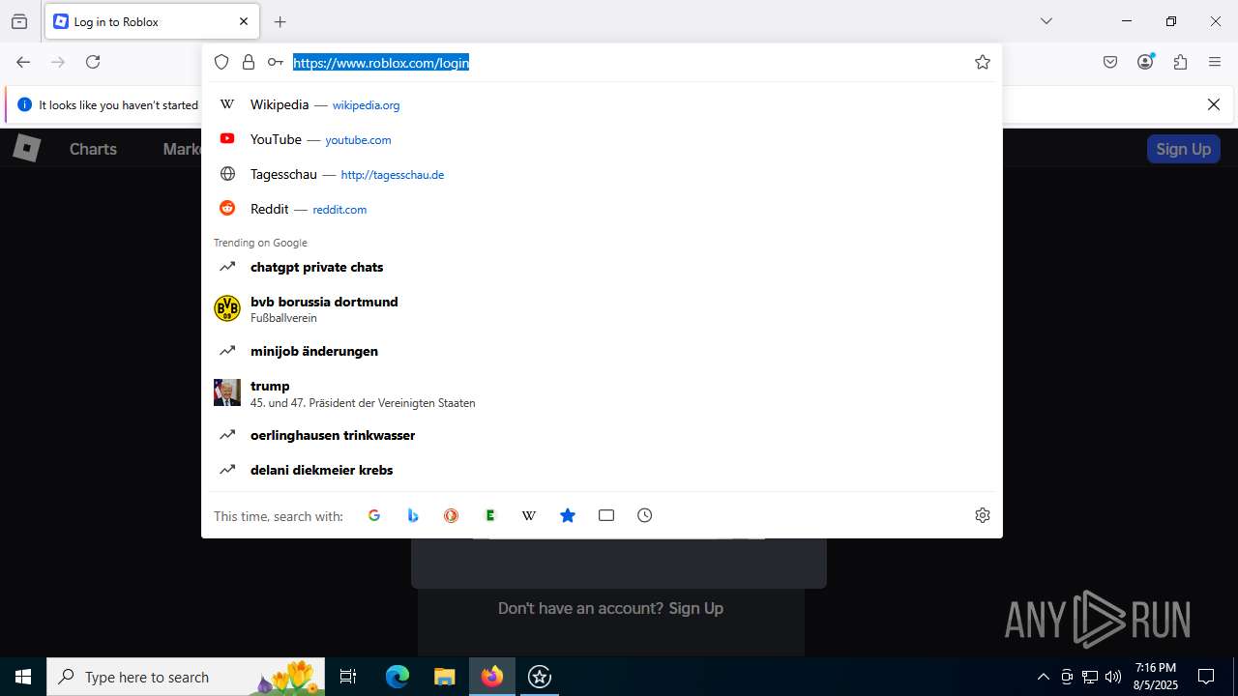
Task: Search this time with Google
Action: (374, 515)
